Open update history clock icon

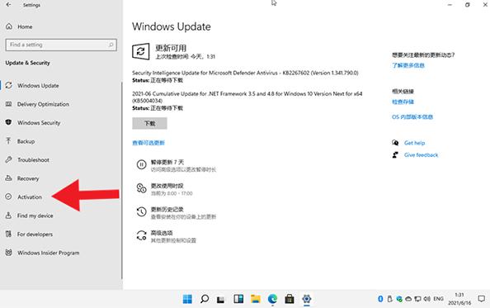click(141, 211)
